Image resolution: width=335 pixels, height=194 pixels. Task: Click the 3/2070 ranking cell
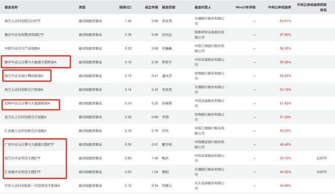(321, 172)
